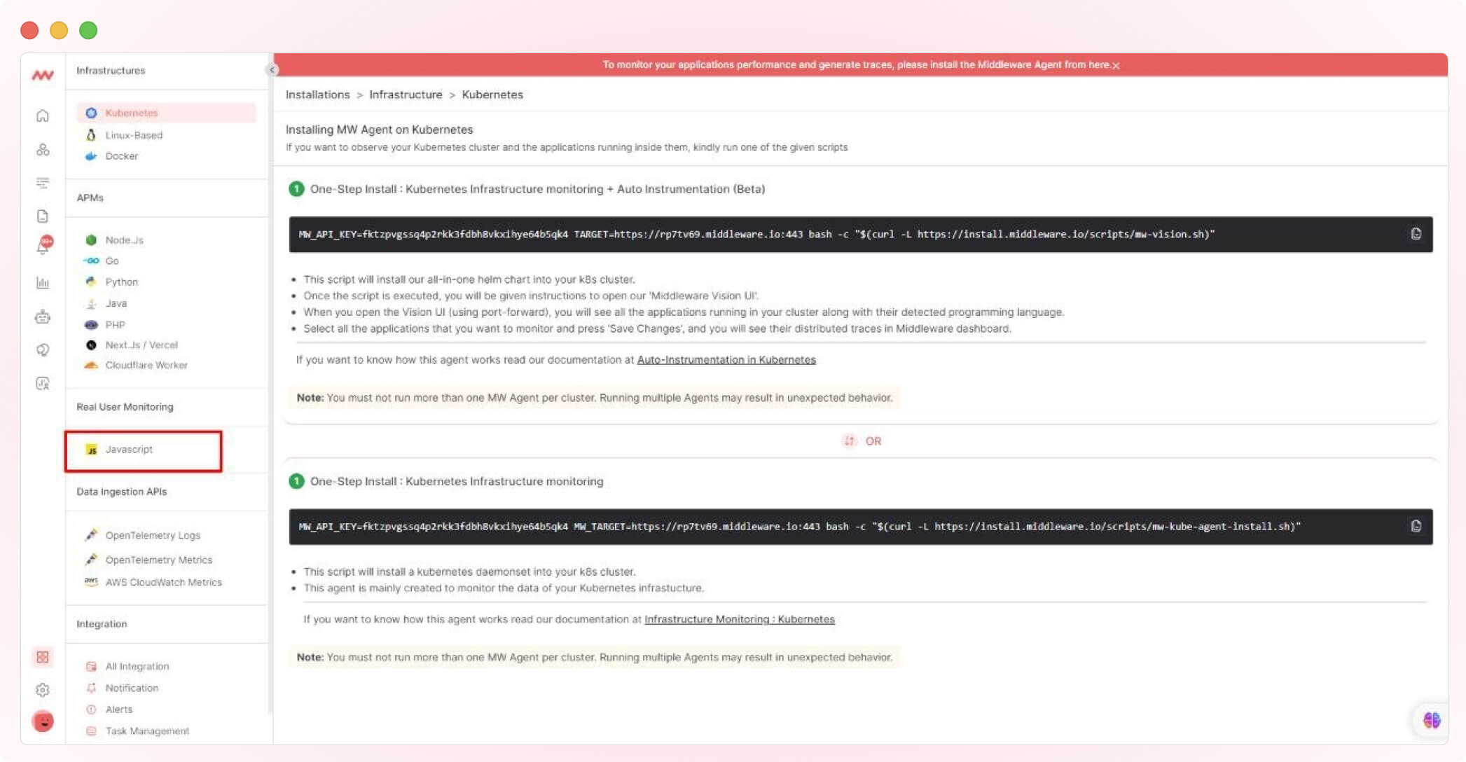Collapse the installations side panel arrow
The image size is (1466, 762).
[x=272, y=69]
